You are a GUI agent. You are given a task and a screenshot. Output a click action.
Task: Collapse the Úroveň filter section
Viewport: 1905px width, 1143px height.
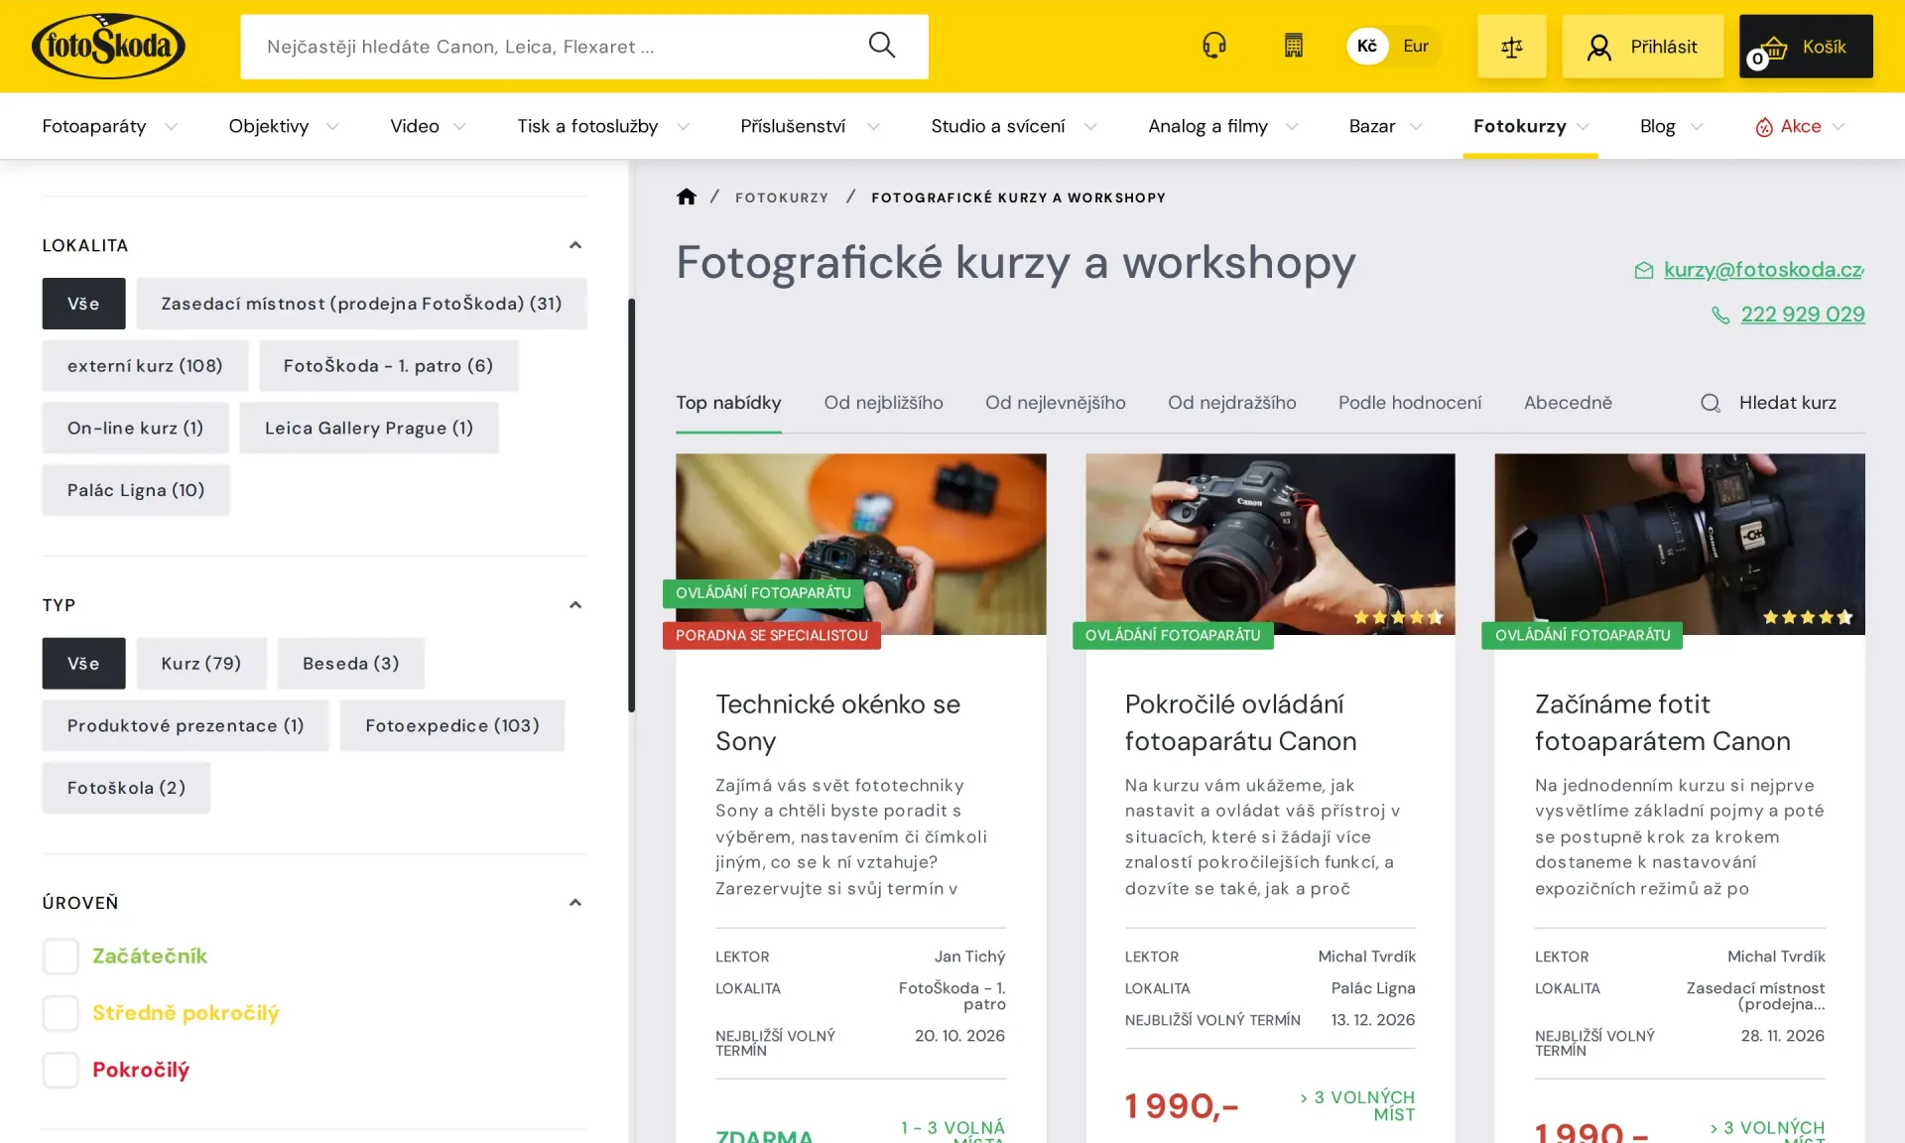[574, 903]
